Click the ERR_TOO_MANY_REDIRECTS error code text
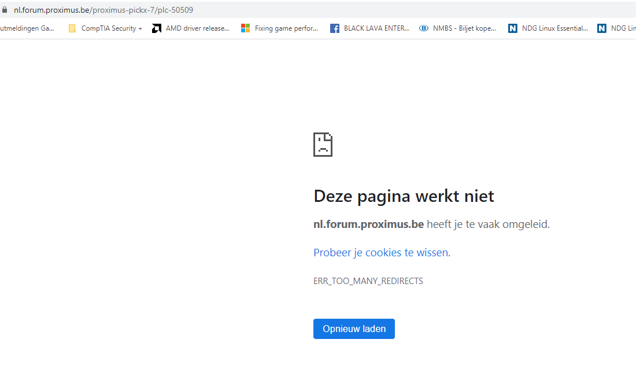 point(368,281)
